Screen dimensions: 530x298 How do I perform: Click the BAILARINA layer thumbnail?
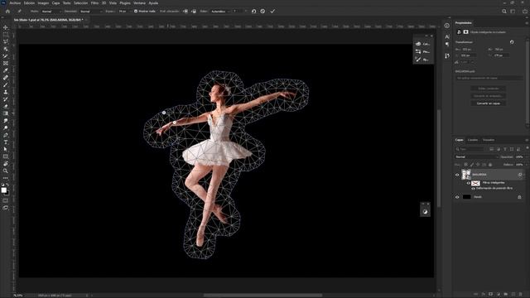pos(466,175)
